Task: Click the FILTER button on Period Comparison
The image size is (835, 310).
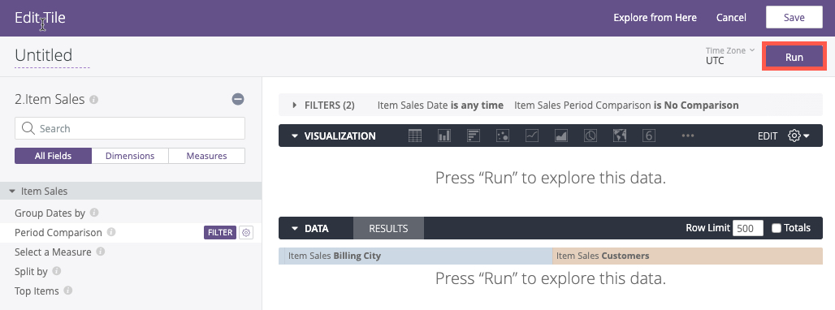Action: point(220,232)
